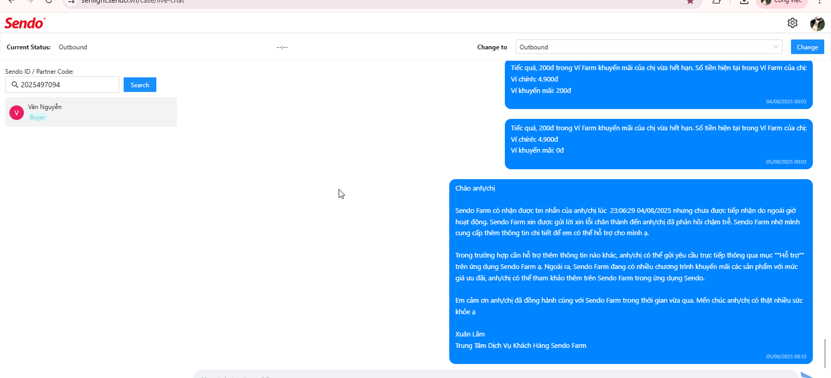Click the dropdown chevron beside Outbound
Viewport: 831px width, 378px height.
pyautogui.click(x=776, y=47)
